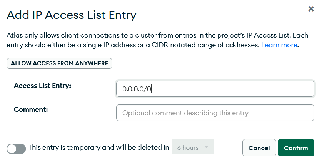
Task: Enable the temporary entry toggle switch
Action: click(16, 149)
